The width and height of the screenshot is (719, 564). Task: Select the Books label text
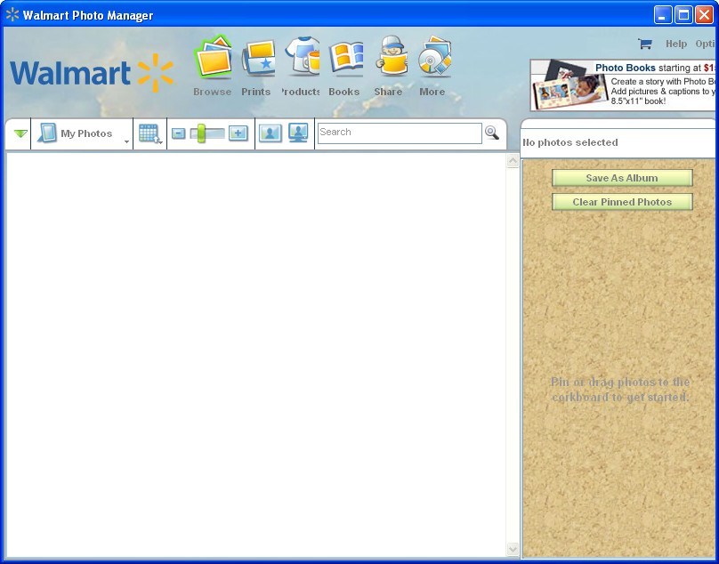pyautogui.click(x=343, y=92)
